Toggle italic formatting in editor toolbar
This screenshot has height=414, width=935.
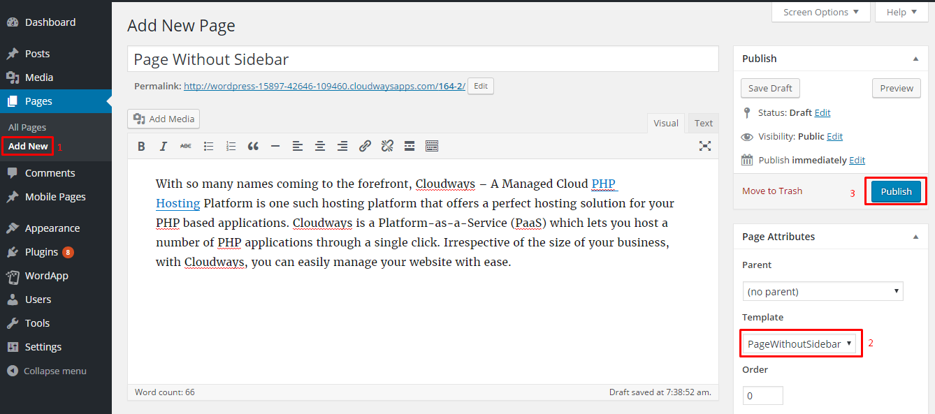164,146
